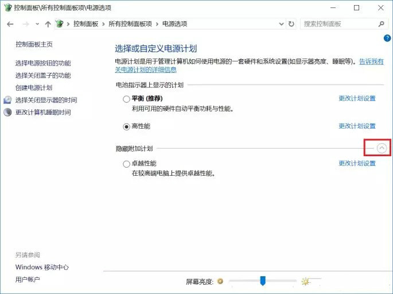Click the dim sun icon at brightness slider
Viewport: 393px width, 294px height.
[220, 281]
